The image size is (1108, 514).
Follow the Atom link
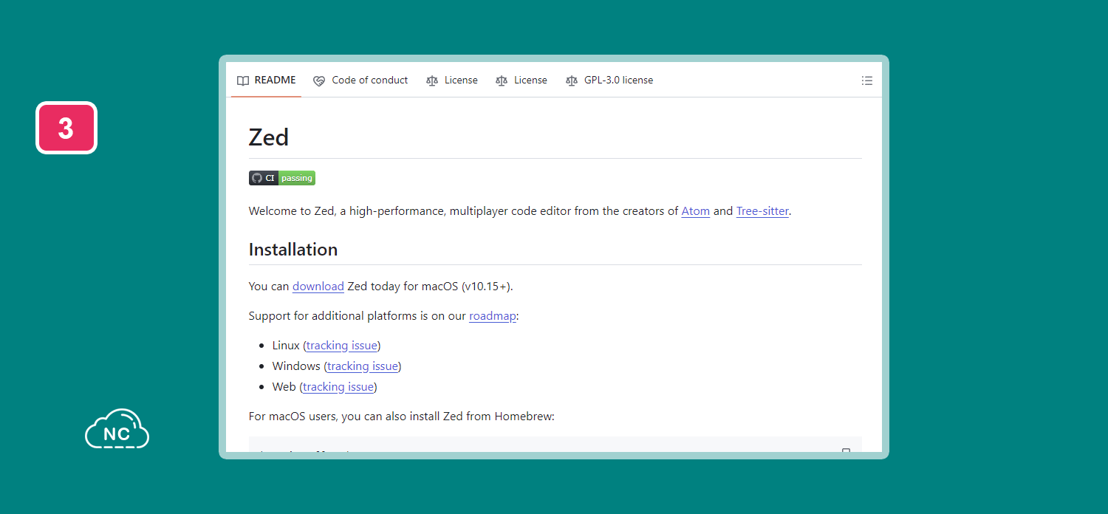(x=696, y=211)
